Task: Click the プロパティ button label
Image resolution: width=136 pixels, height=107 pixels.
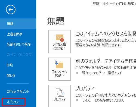Action: click(x=60, y=99)
